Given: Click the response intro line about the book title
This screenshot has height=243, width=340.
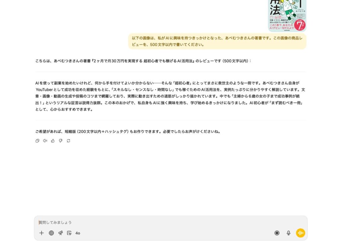Looking at the screenshot, I should pos(143,61).
